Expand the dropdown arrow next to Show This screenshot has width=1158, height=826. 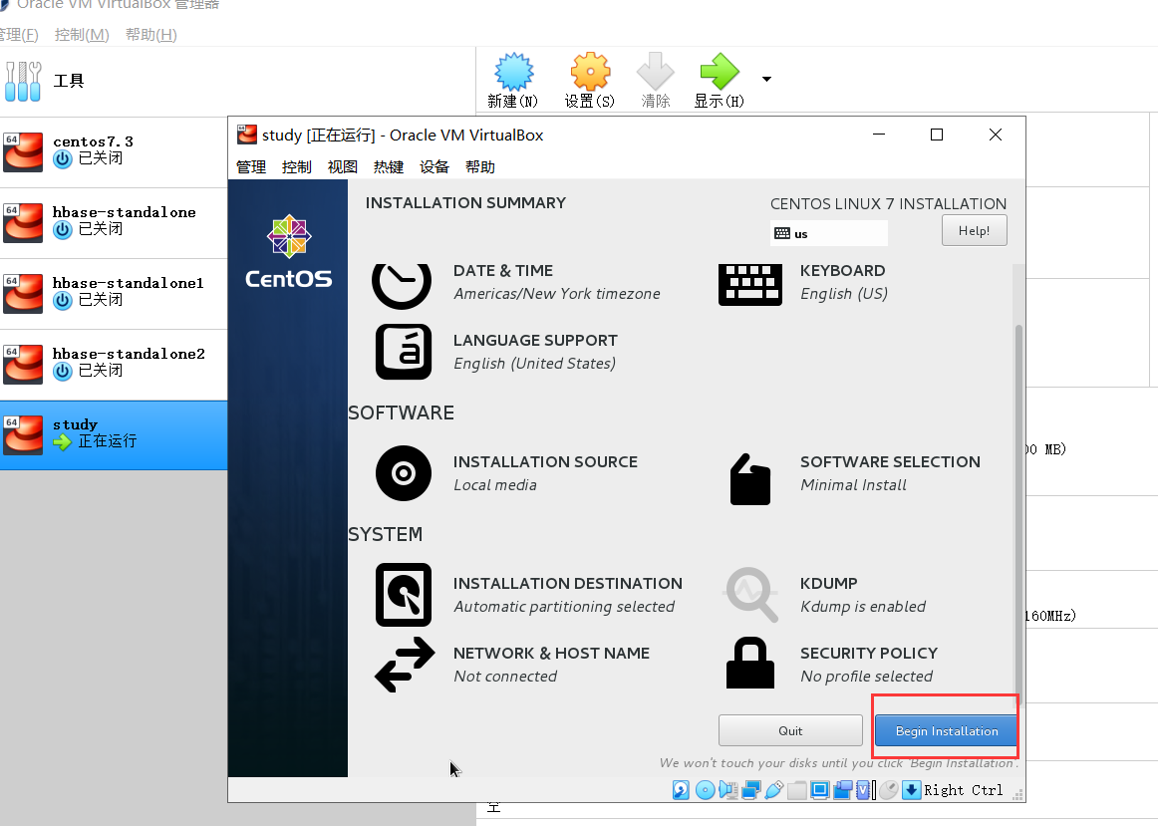tap(766, 79)
